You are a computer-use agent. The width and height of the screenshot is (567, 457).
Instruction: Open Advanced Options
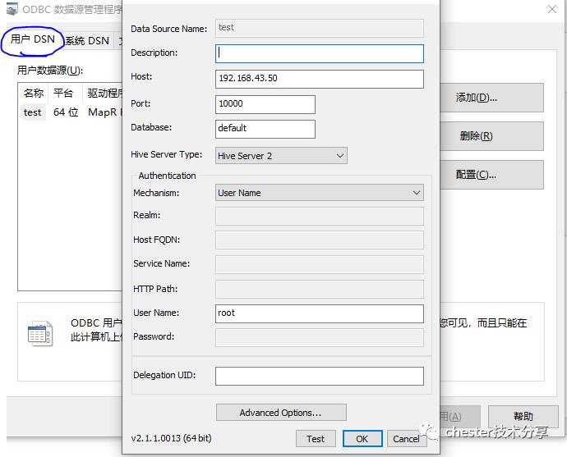click(281, 412)
